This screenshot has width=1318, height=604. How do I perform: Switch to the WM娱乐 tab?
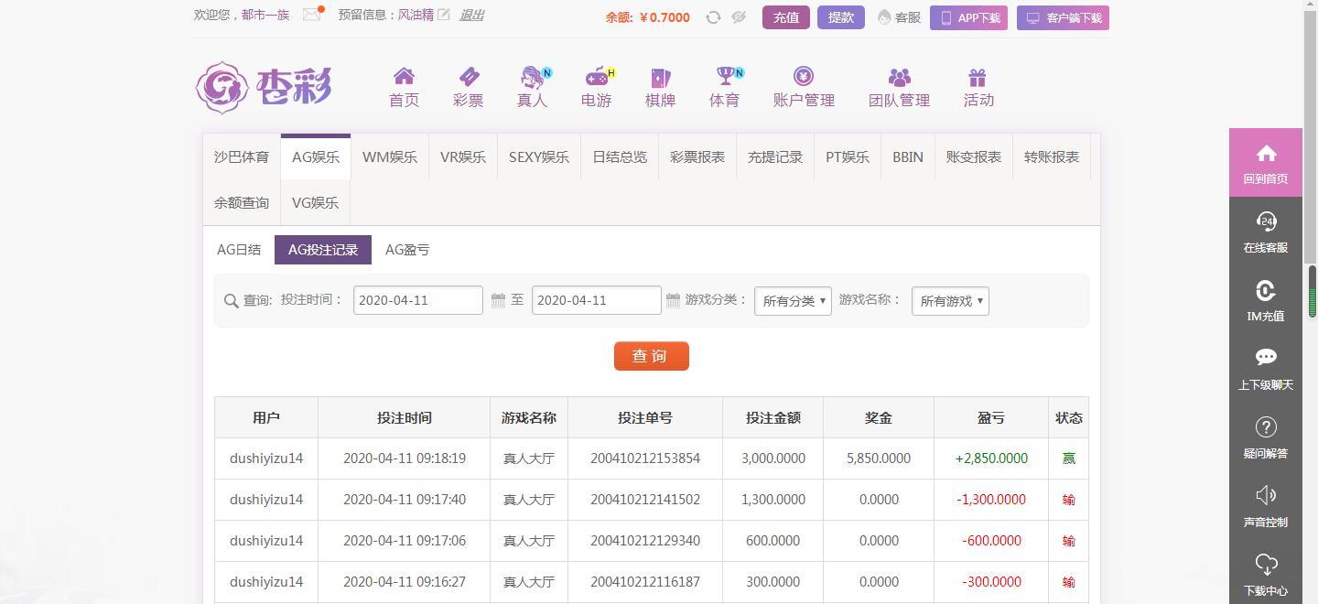tap(389, 156)
